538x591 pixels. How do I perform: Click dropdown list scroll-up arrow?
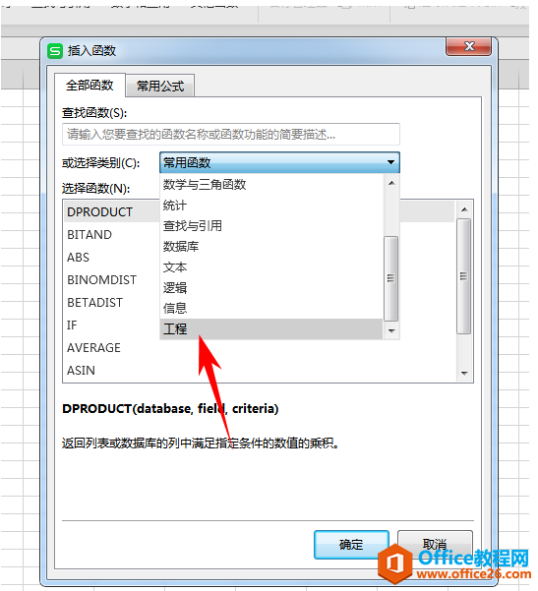point(391,183)
